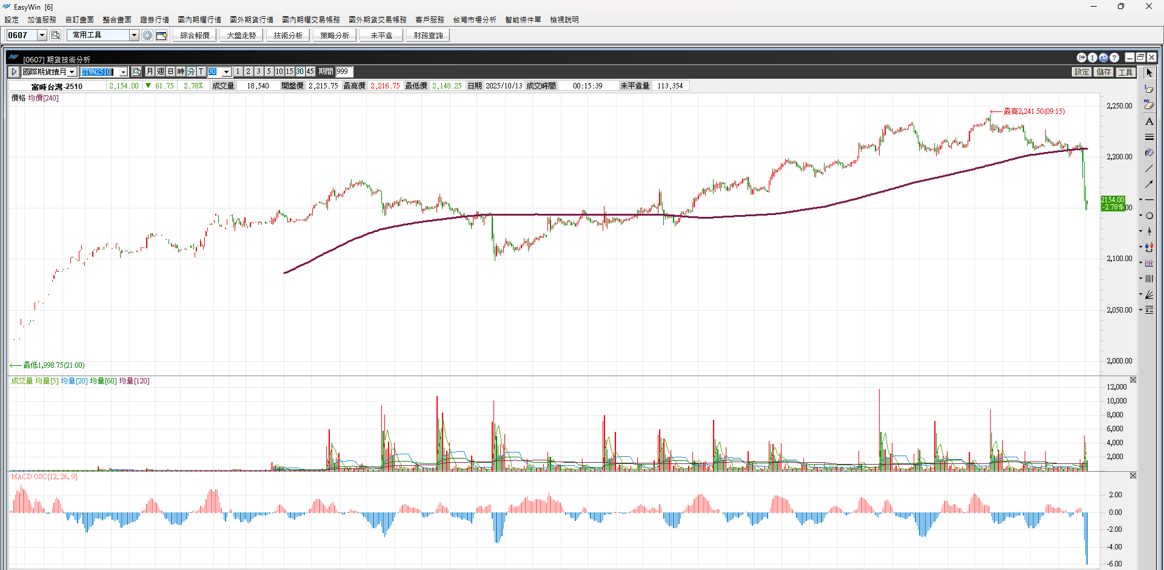
Task: Select the arrow line drawing tool
Action: click(x=1149, y=184)
